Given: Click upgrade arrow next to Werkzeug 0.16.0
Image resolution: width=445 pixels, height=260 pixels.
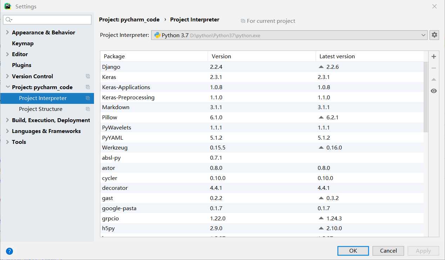Looking at the screenshot, I should pos(321,147).
